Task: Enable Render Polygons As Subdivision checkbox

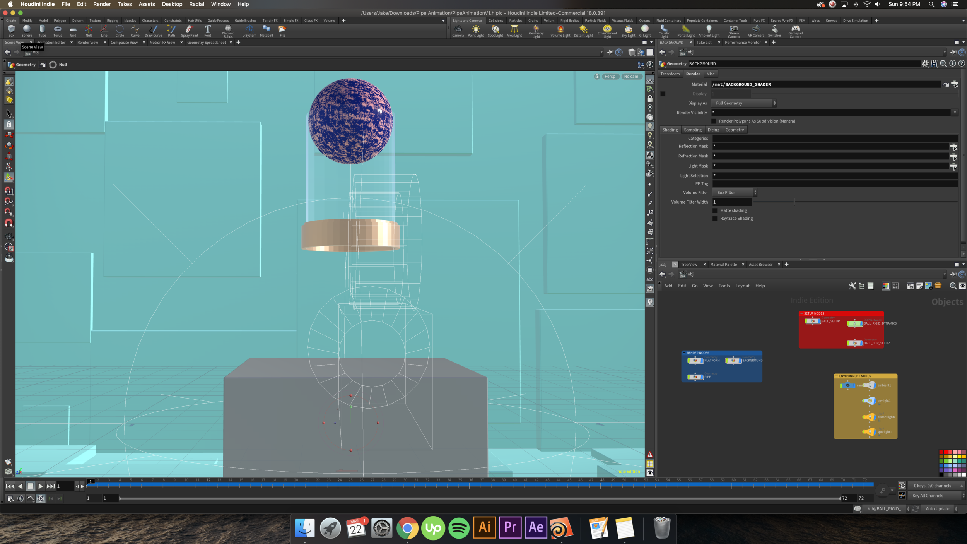Action: pyautogui.click(x=714, y=121)
